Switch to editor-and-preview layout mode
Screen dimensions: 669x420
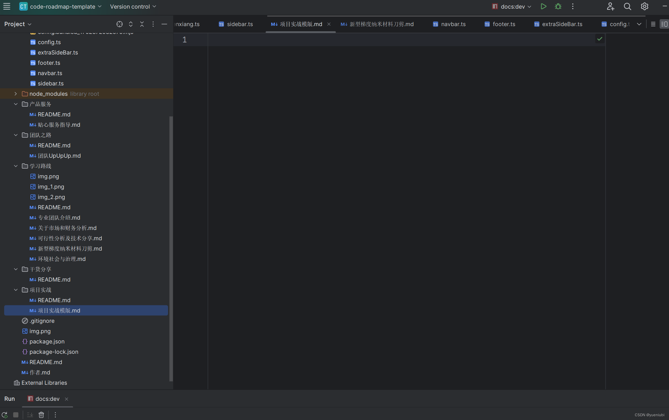pyautogui.click(x=664, y=24)
